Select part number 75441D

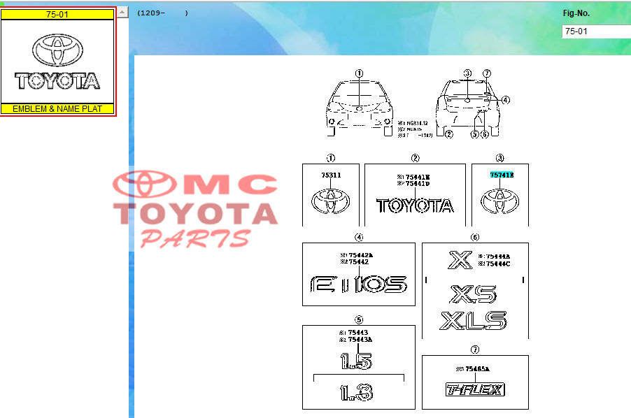[418, 183]
